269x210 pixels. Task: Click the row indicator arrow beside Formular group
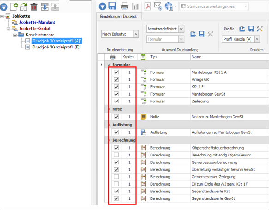click(101, 65)
